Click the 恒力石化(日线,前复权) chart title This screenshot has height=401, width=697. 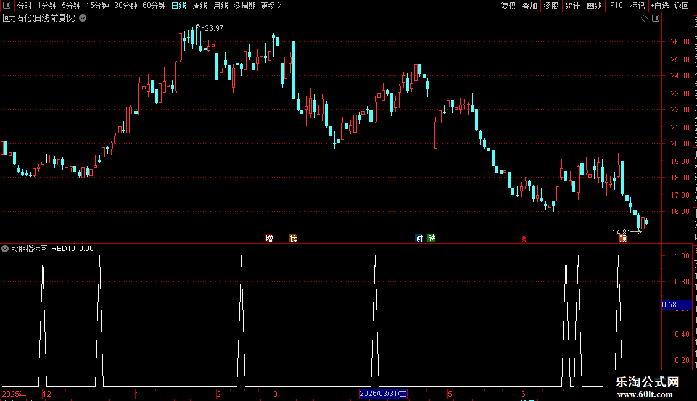(39, 19)
